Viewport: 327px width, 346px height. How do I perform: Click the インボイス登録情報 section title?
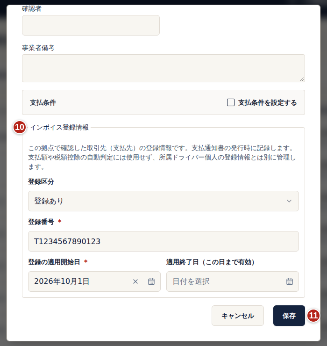click(x=59, y=127)
